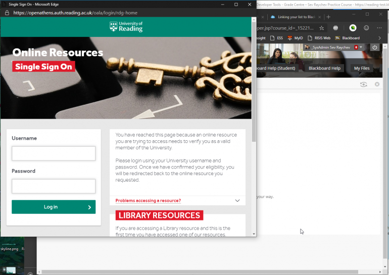
Task: Expand Problems accessing a resource chevron
Action: 237,200
